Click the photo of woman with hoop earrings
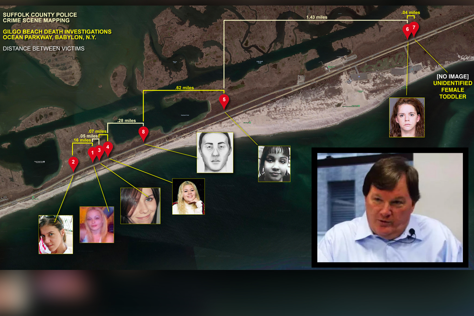Image resolution: width=474 pixels, height=316 pixels. (274, 164)
